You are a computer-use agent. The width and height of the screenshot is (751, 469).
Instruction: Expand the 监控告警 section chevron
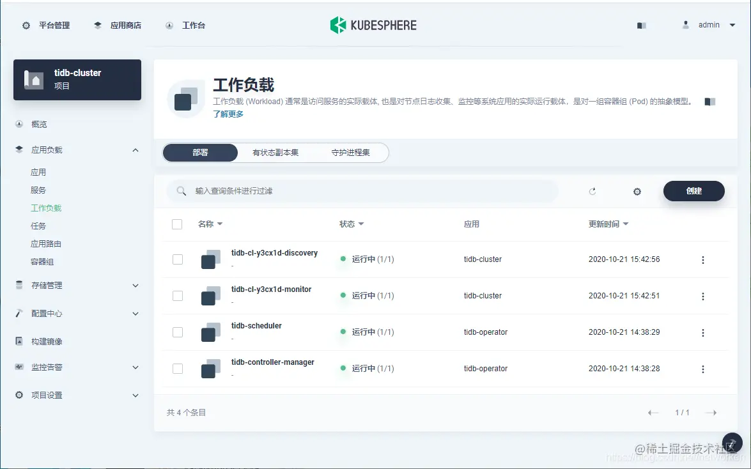[135, 367]
